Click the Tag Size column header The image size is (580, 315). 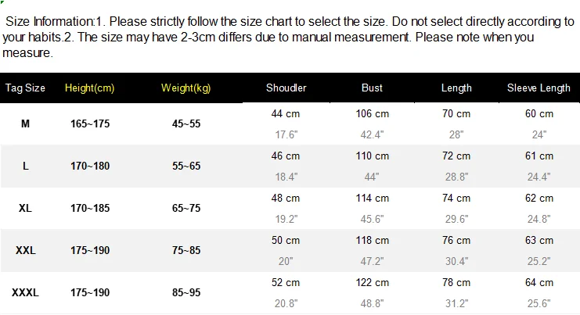point(25,88)
